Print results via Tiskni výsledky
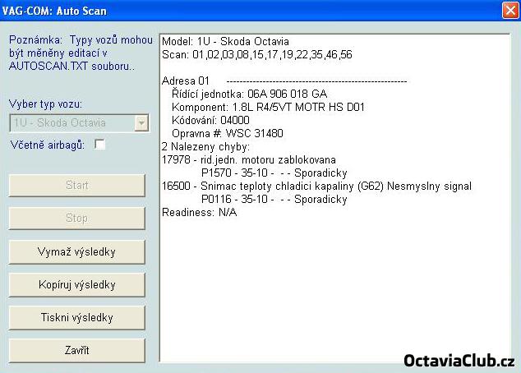Viewport: 521px width, 373px height. point(77,317)
